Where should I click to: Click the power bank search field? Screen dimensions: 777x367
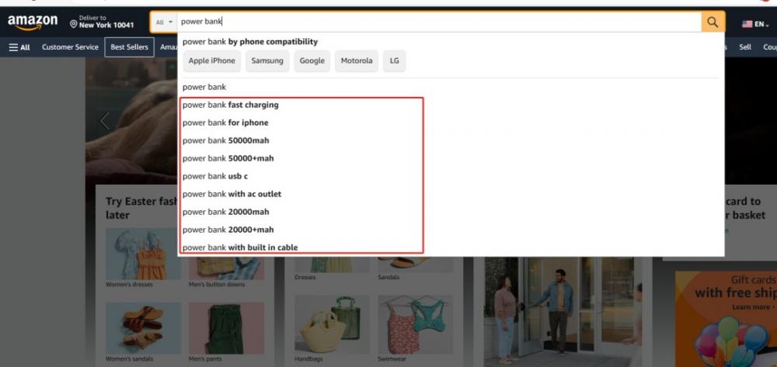[439, 22]
